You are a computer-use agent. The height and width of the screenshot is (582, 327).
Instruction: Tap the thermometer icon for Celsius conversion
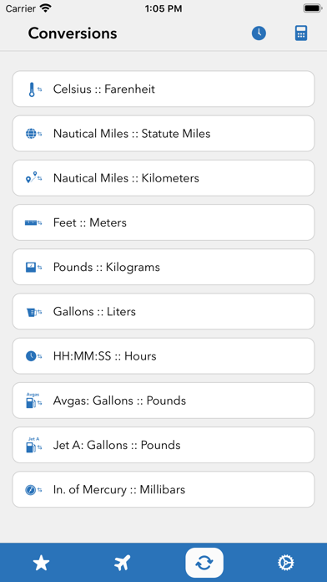(34, 89)
